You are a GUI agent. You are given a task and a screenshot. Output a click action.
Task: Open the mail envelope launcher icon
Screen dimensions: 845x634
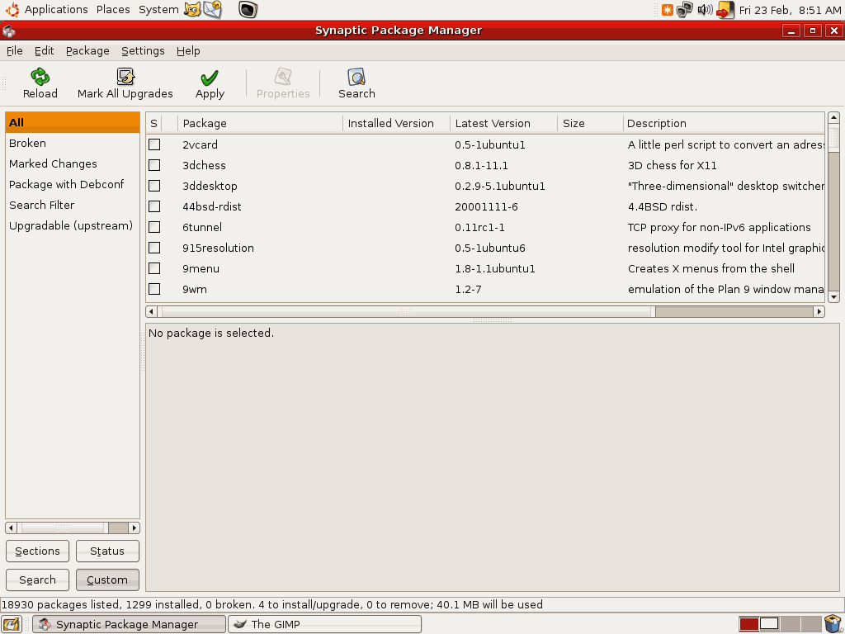[213, 9]
